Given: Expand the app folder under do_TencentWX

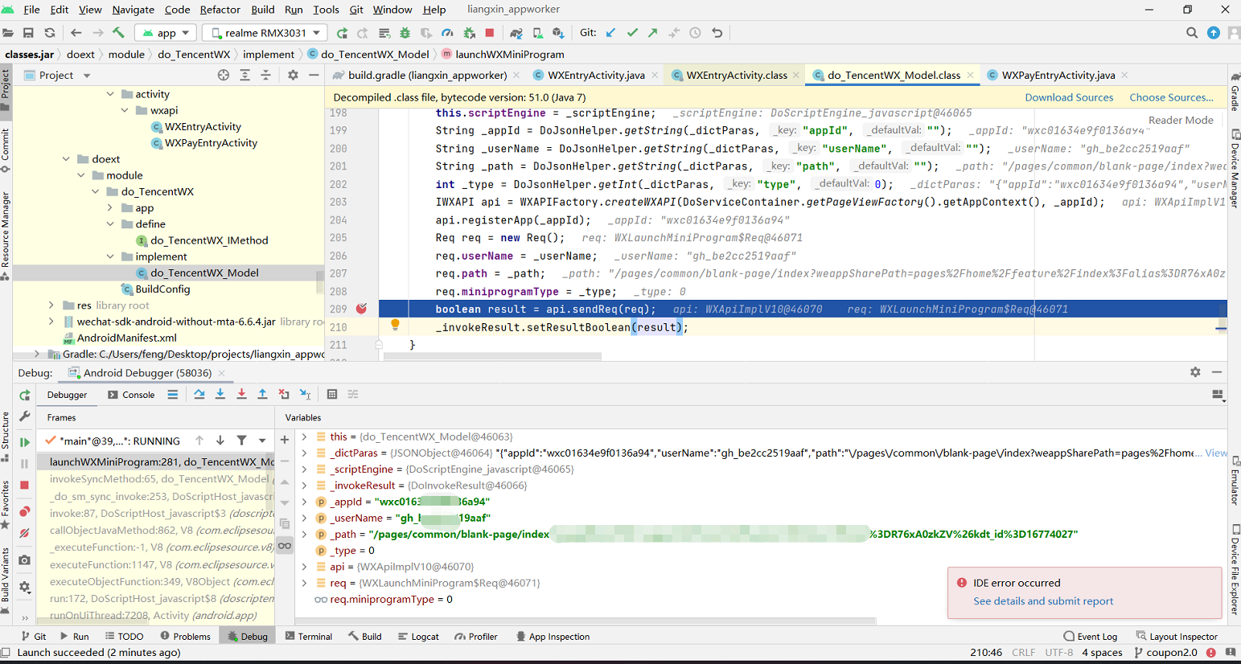Looking at the screenshot, I should pyautogui.click(x=110, y=207).
